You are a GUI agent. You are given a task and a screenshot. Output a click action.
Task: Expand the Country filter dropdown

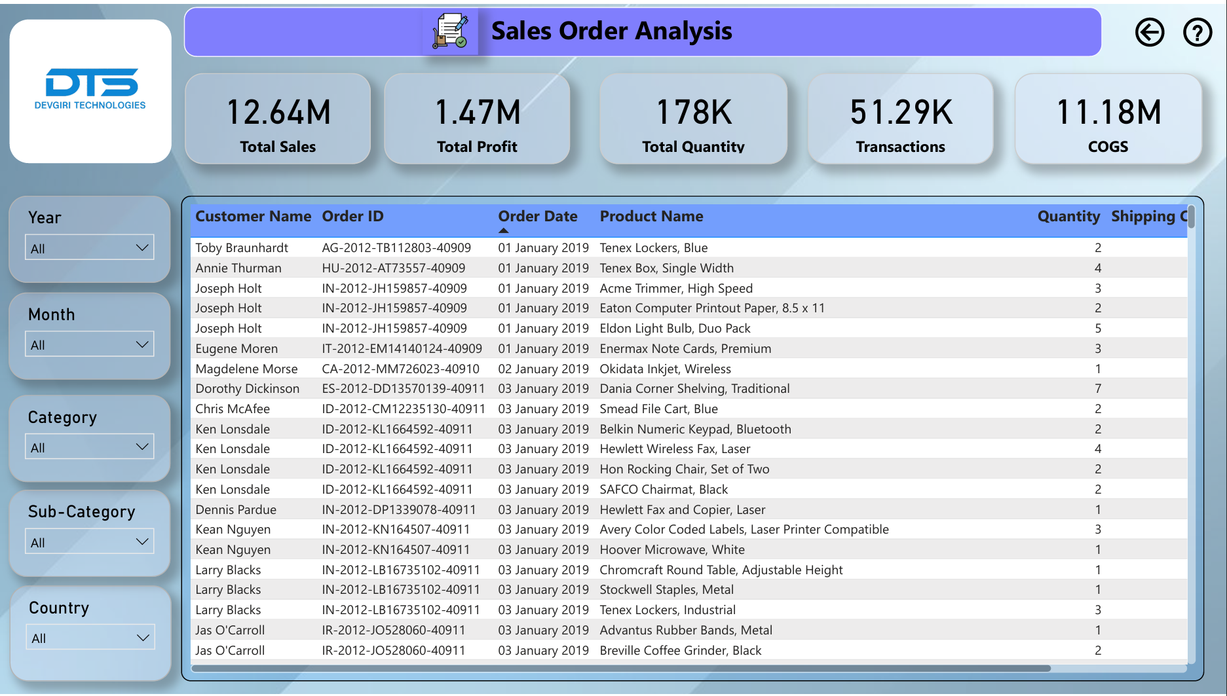[x=90, y=638]
